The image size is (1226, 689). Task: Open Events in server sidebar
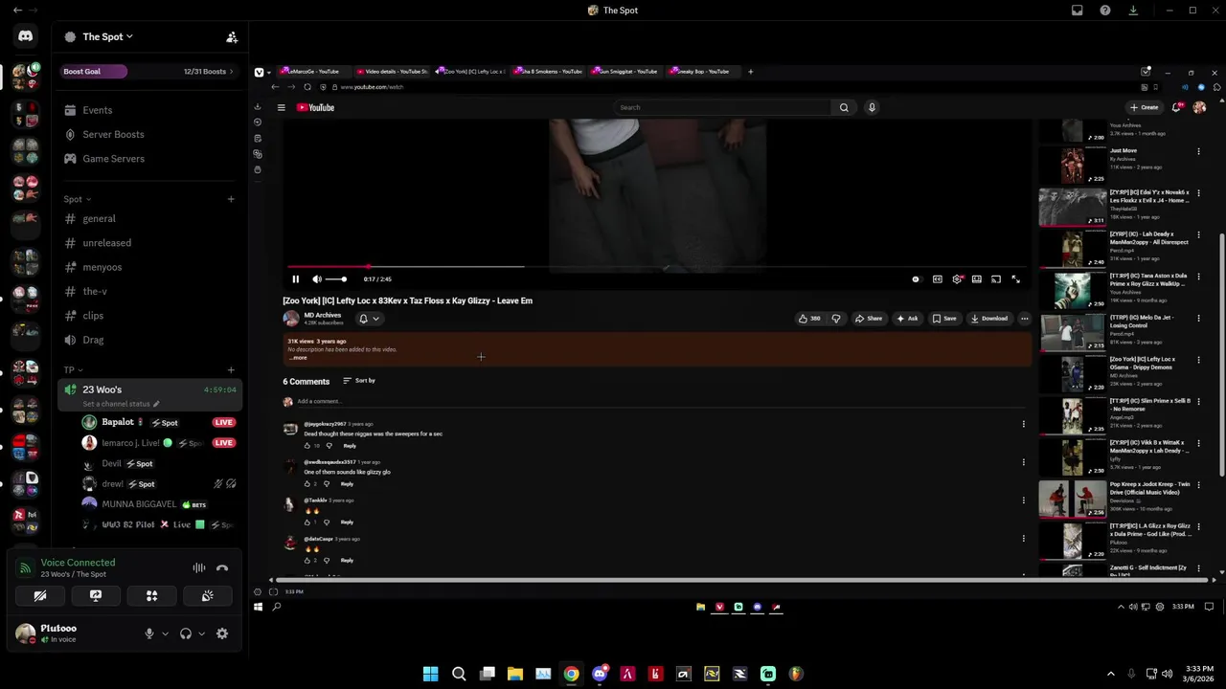click(x=149, y=110)
